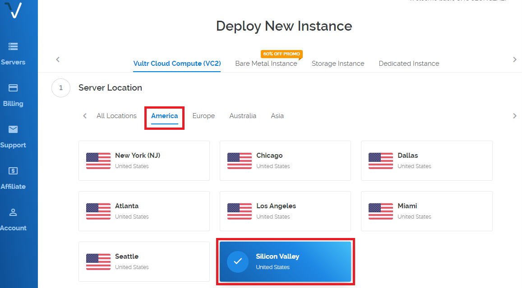
Task: Go to Servers section label
Action: pyautogui.click(x=13, y=62)
